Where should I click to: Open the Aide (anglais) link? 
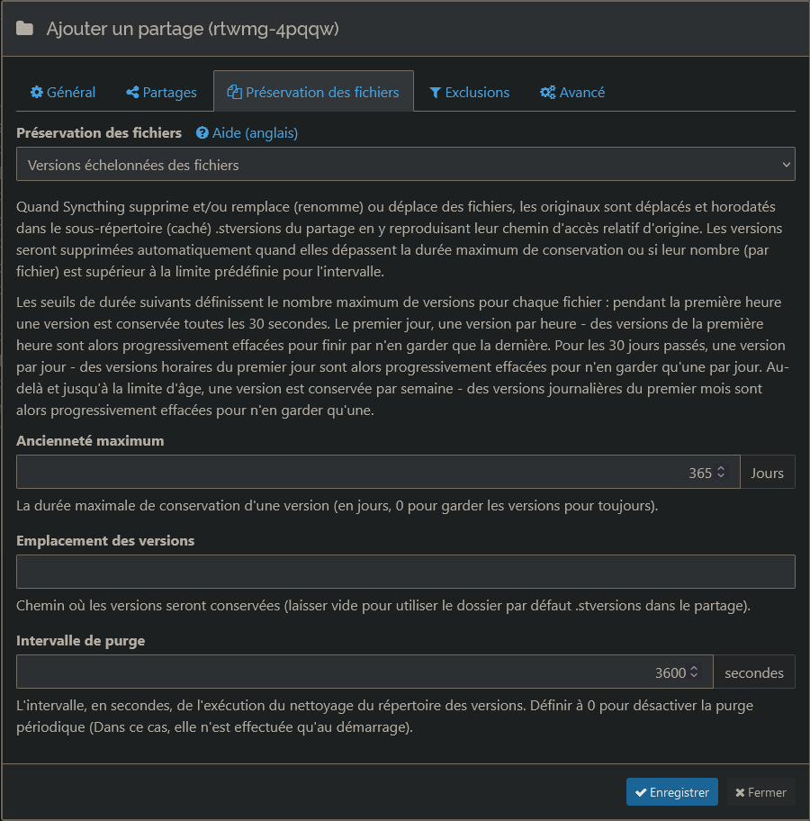pos(255,133)
